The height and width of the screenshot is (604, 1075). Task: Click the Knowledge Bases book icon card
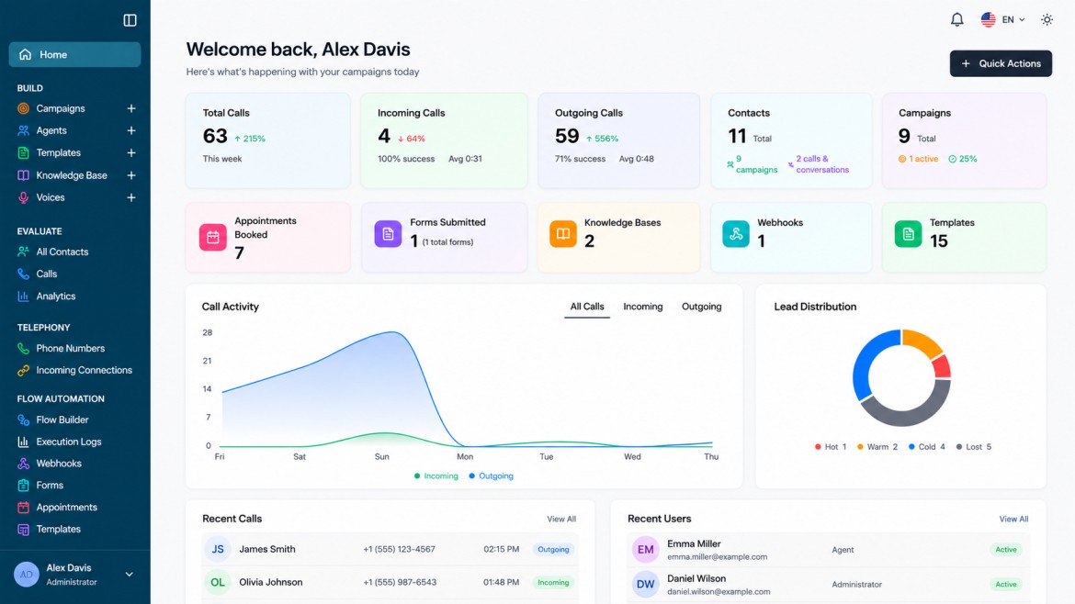coord(563,233)
